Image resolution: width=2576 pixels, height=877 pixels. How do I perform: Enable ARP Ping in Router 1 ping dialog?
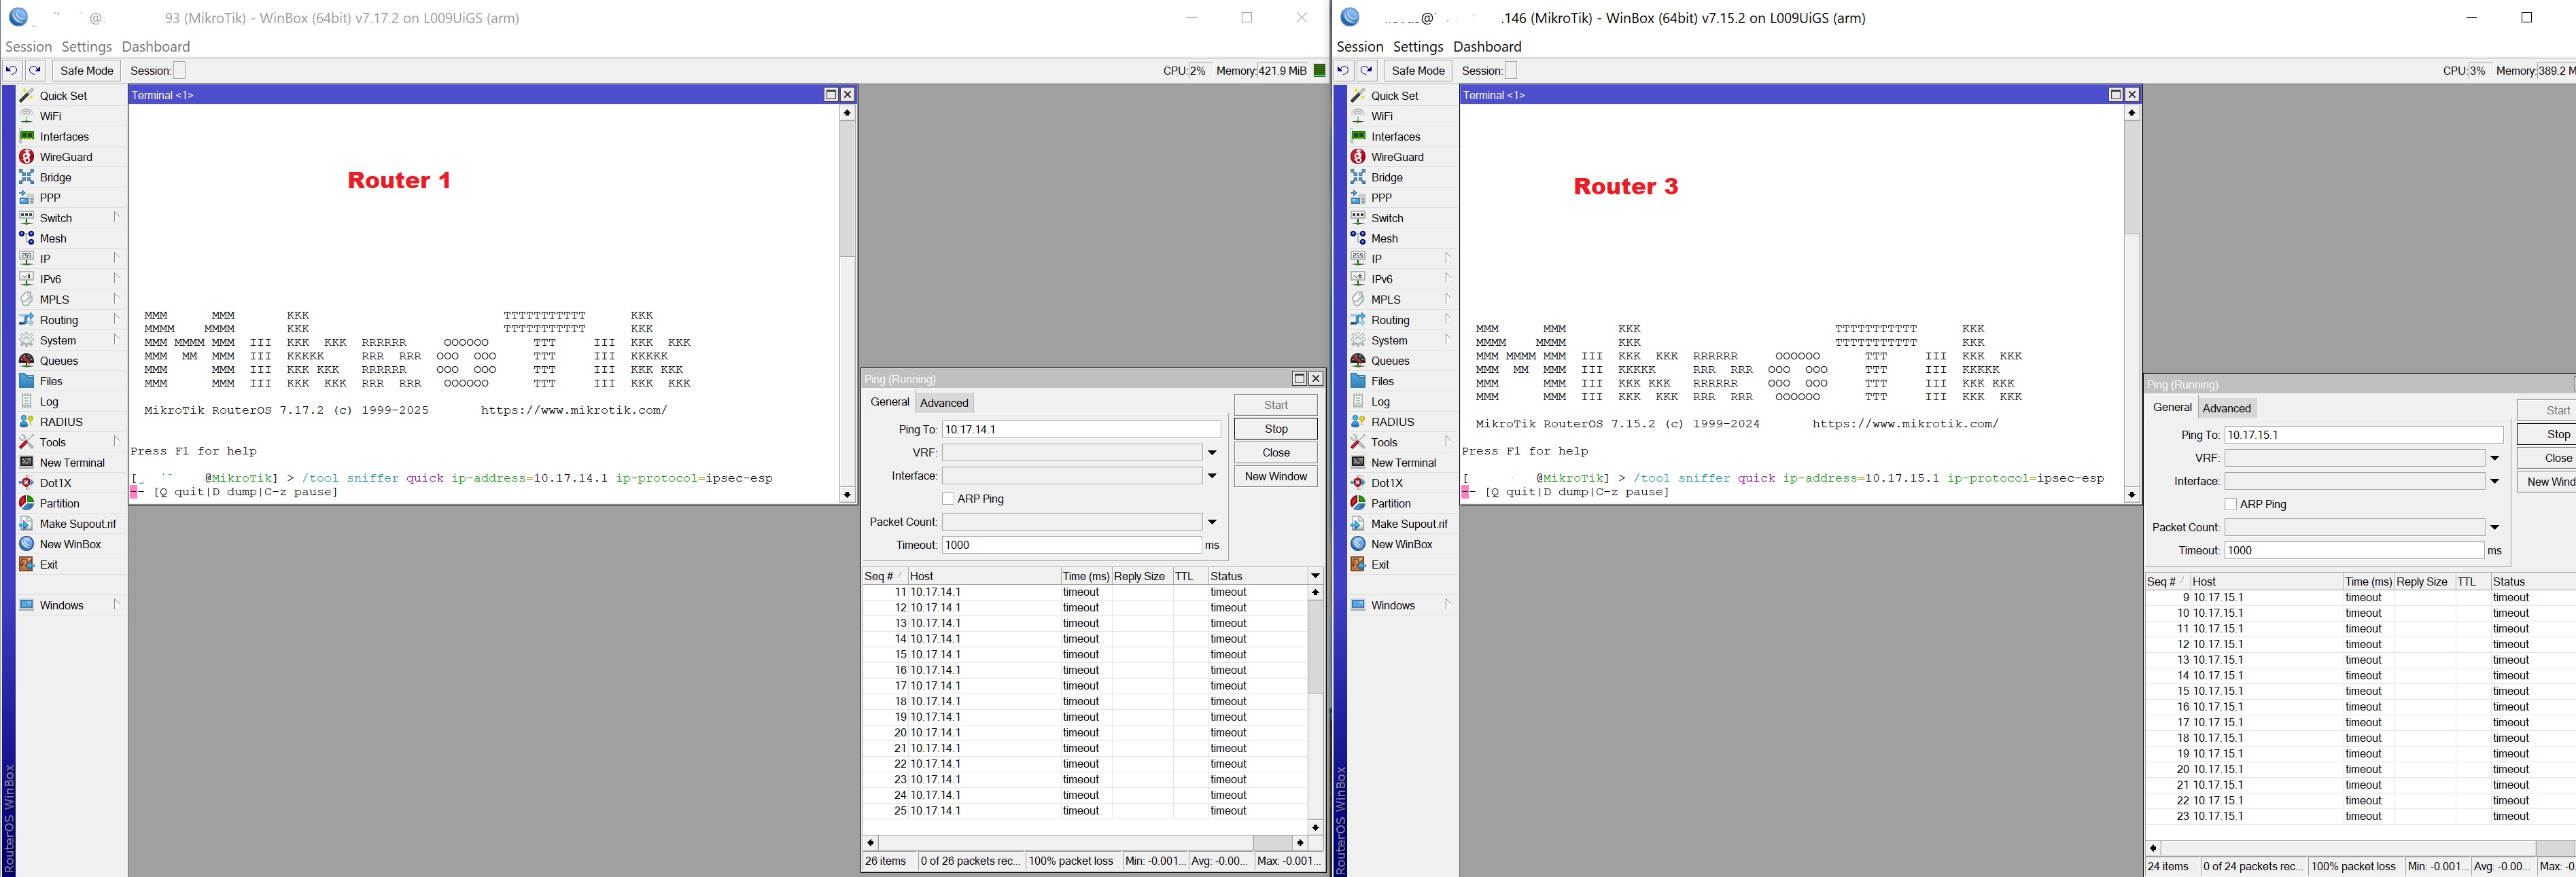pos(947,498)
